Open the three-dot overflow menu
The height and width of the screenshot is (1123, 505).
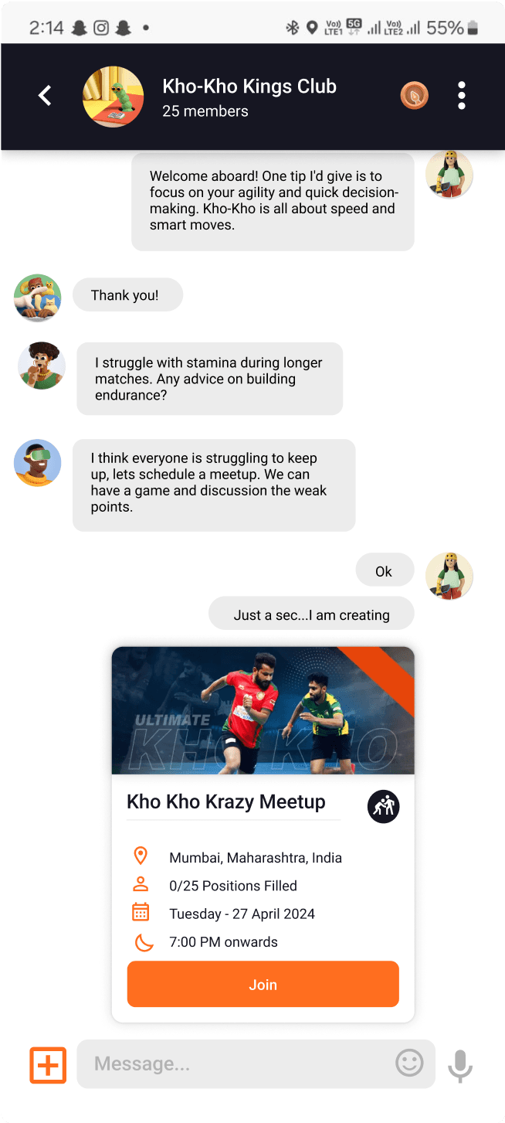[462, 96]
